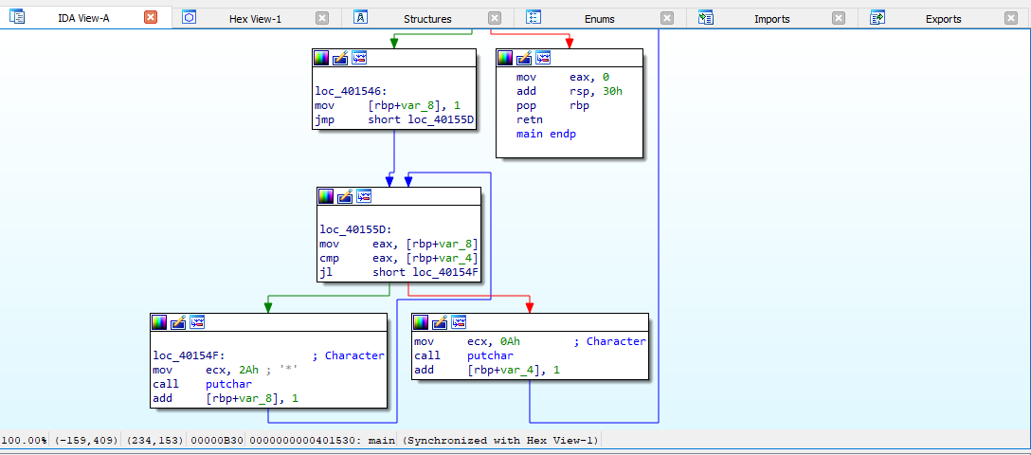Open the Hex View-1 tab
Viewport: 1031px width, 455px height.
(x=255, y=19)
